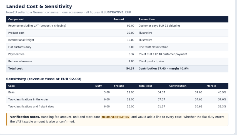
Task: Click the 3.37 payment fee amount
Action: 131,54
